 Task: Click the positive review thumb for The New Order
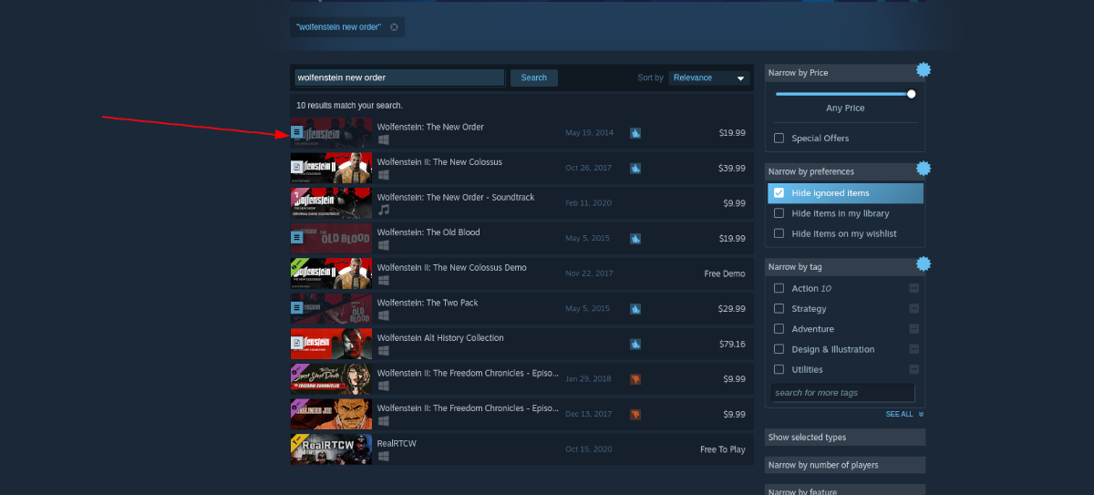coord(635,133)
